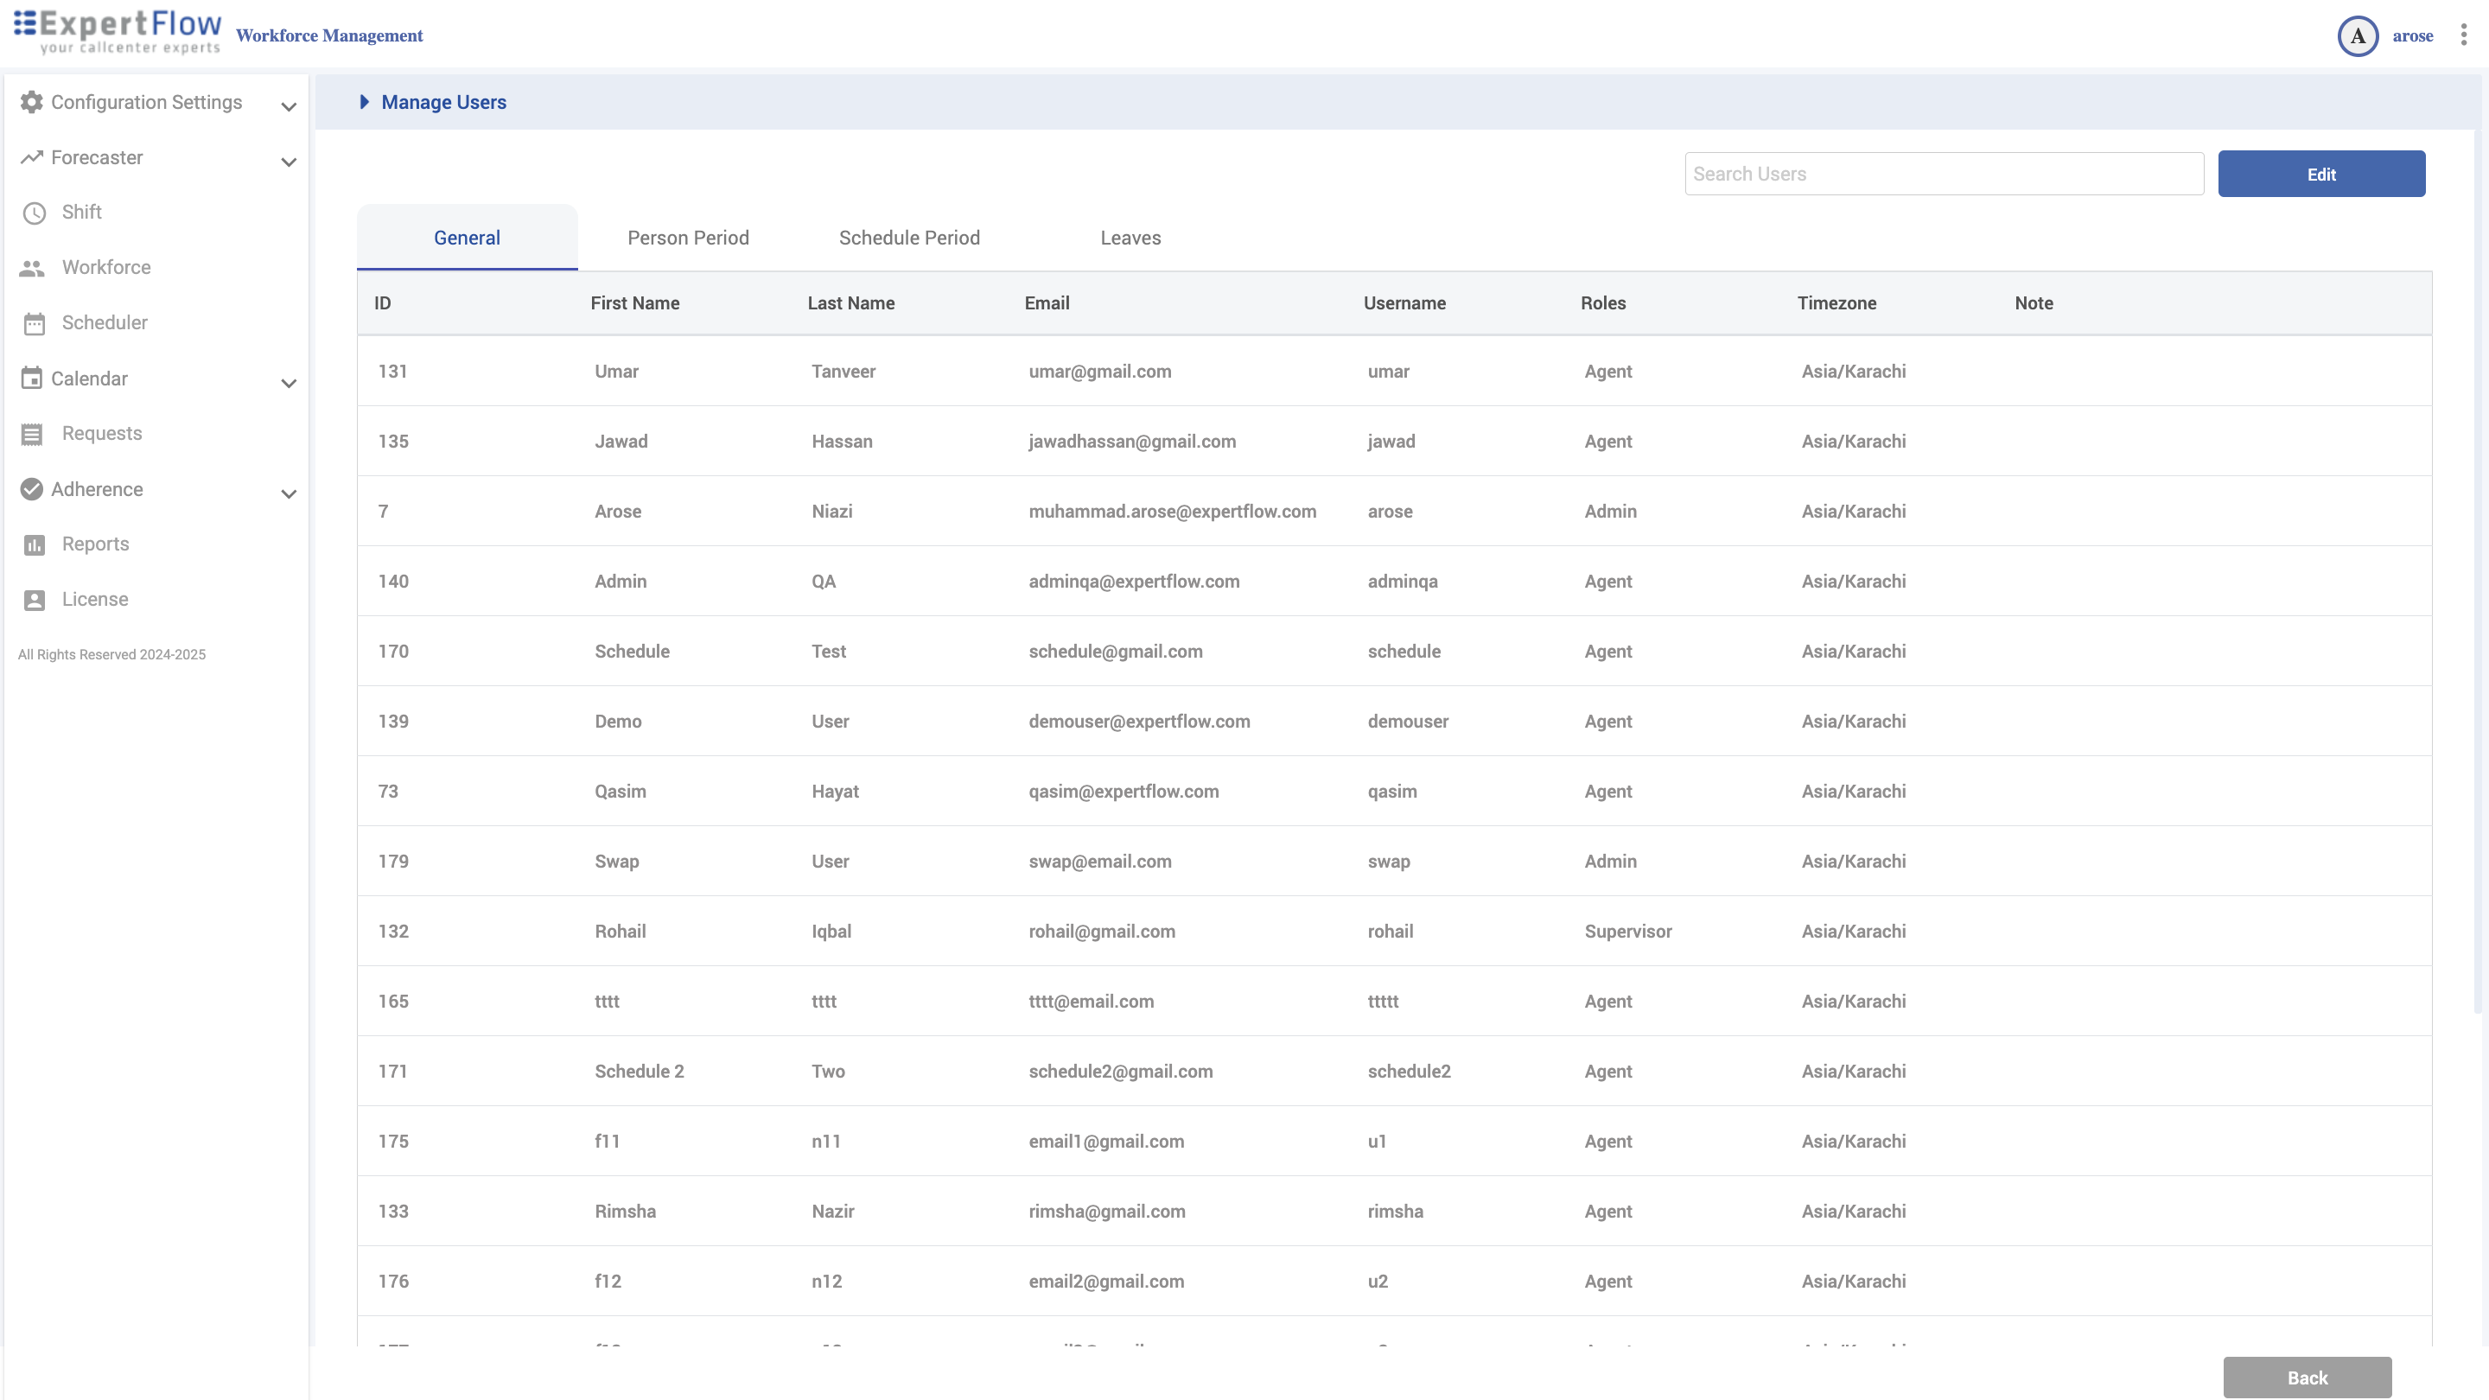The height and width of the screenshot is (1400, 2489).
Task: Open the Leaves tab
Action: point(1130,238)
